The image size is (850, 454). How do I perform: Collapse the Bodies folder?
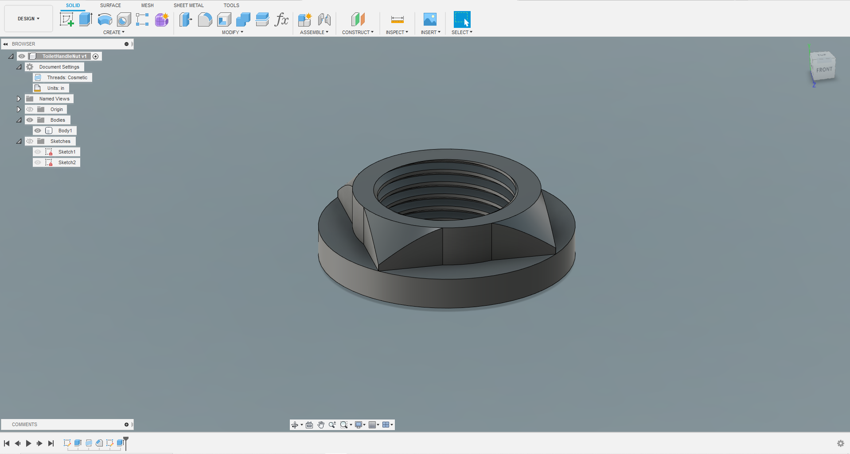(x=19, y=120)
